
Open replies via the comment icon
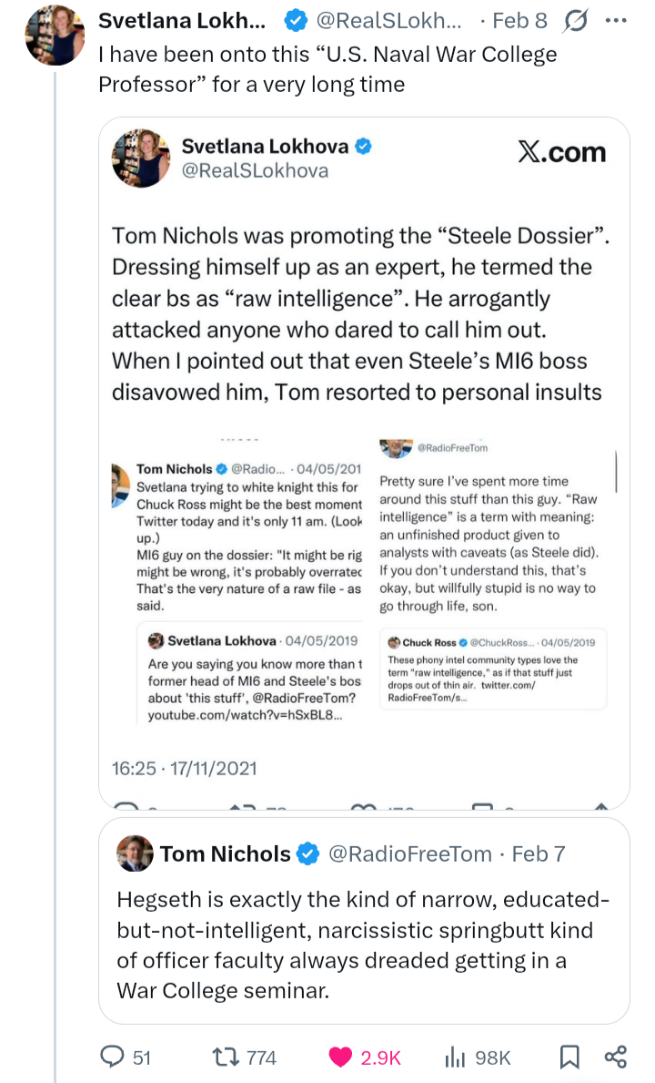112,1057
